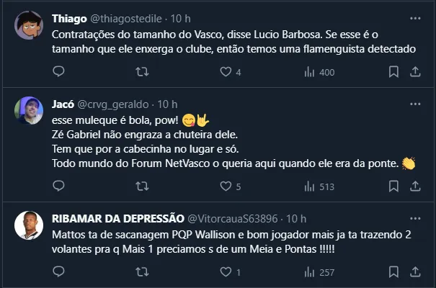This screenshot has height=288, width=436.
Task: Open the @crvg_geraldo handle link
Action: click(x=116, y=104)
